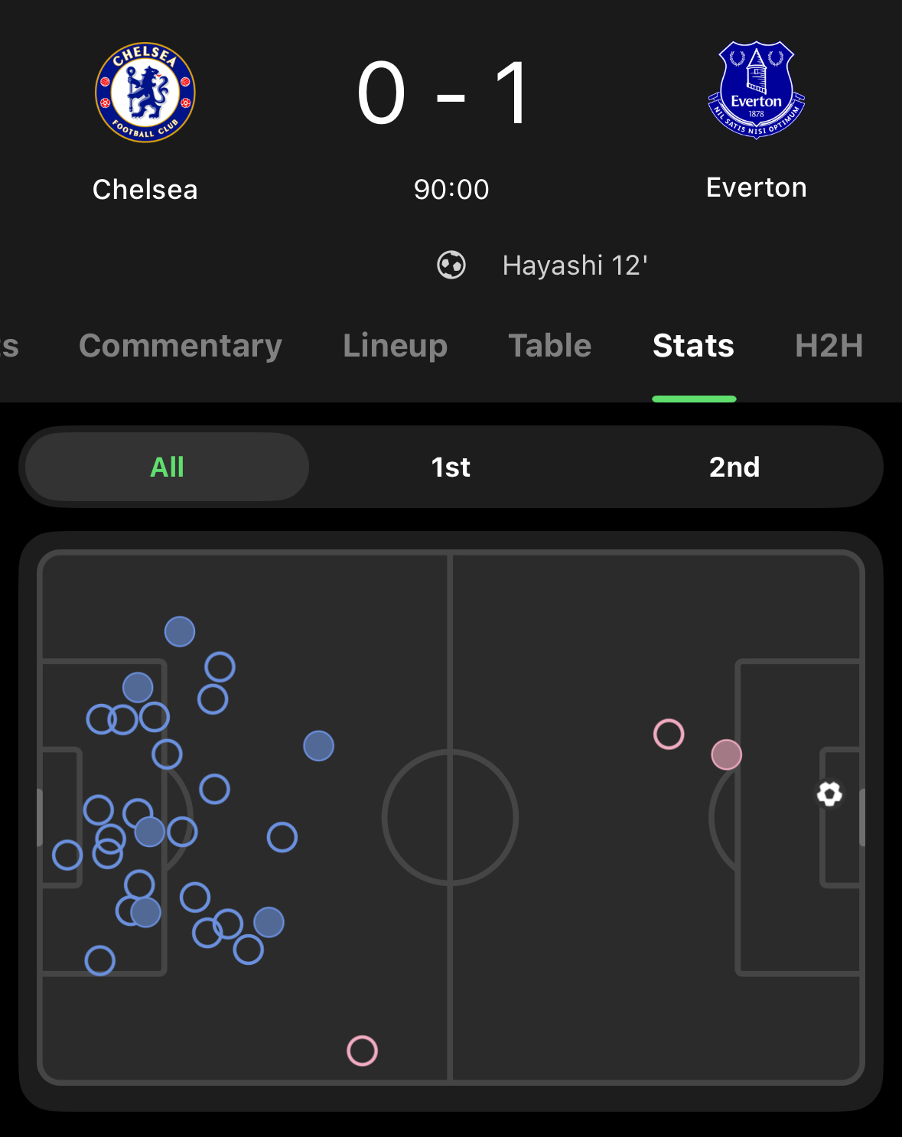Tap the 0 - 1 match score
Image resolution: width=902 pixels, height=1137 pixels.
(x=444, y=94)
